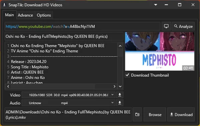Click the Mephisto video thumbnail
The height and width of the screenshot is (126, 200).
[x=160, y=51]
